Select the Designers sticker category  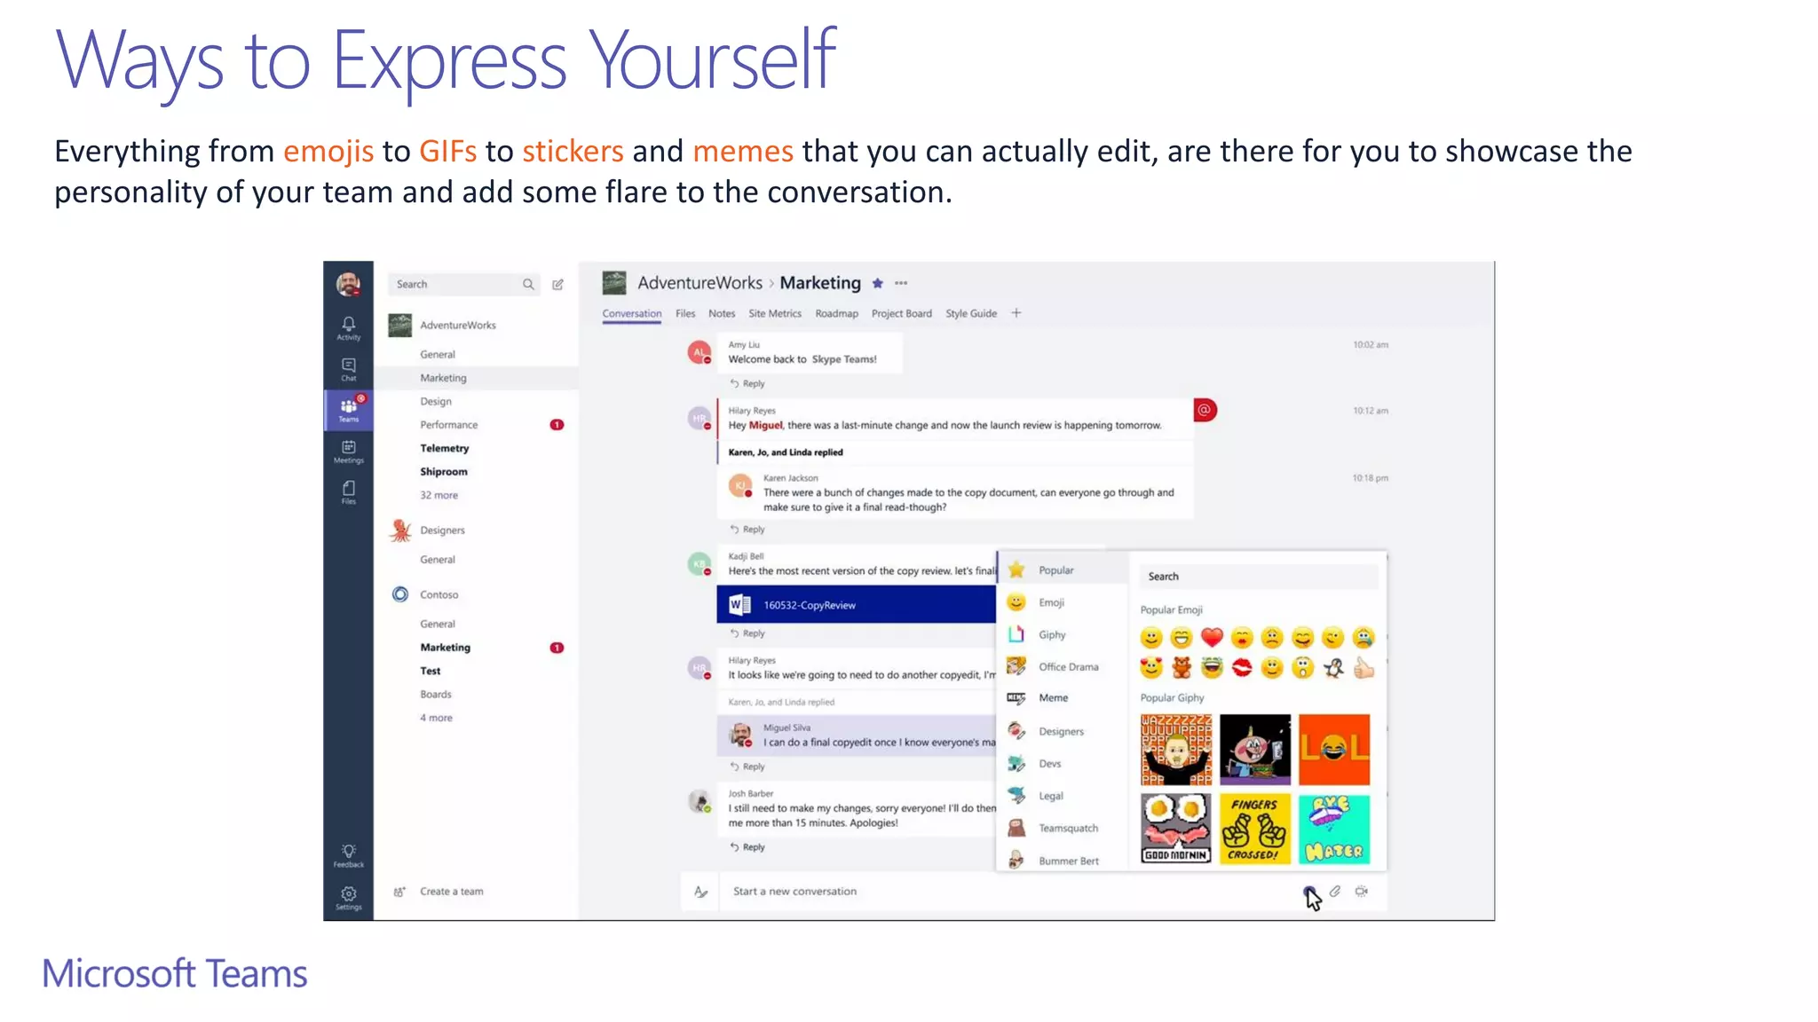pyautogui.click(x=1063, y=731)
